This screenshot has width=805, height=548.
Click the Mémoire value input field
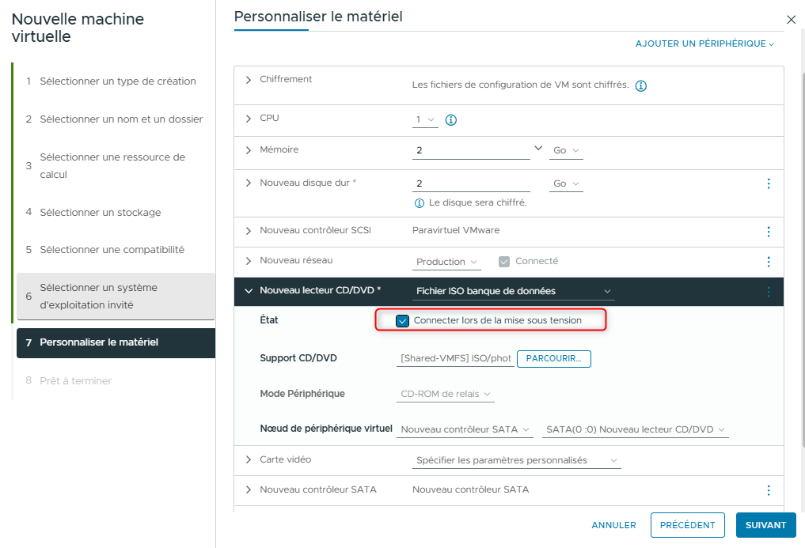471,150
